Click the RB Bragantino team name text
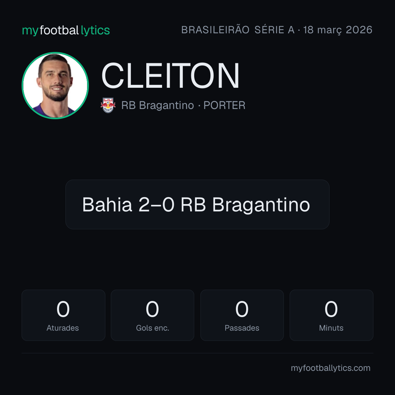 coord(157,105)
